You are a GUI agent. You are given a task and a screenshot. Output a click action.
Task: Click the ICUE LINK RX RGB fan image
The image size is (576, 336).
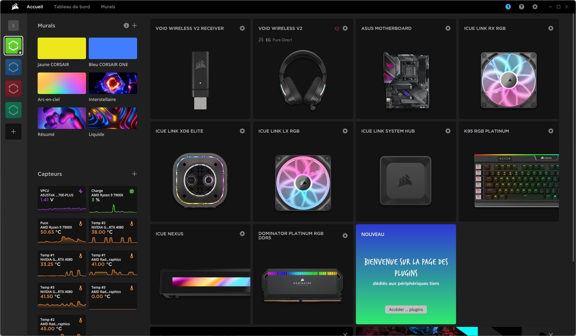(509, 80)
